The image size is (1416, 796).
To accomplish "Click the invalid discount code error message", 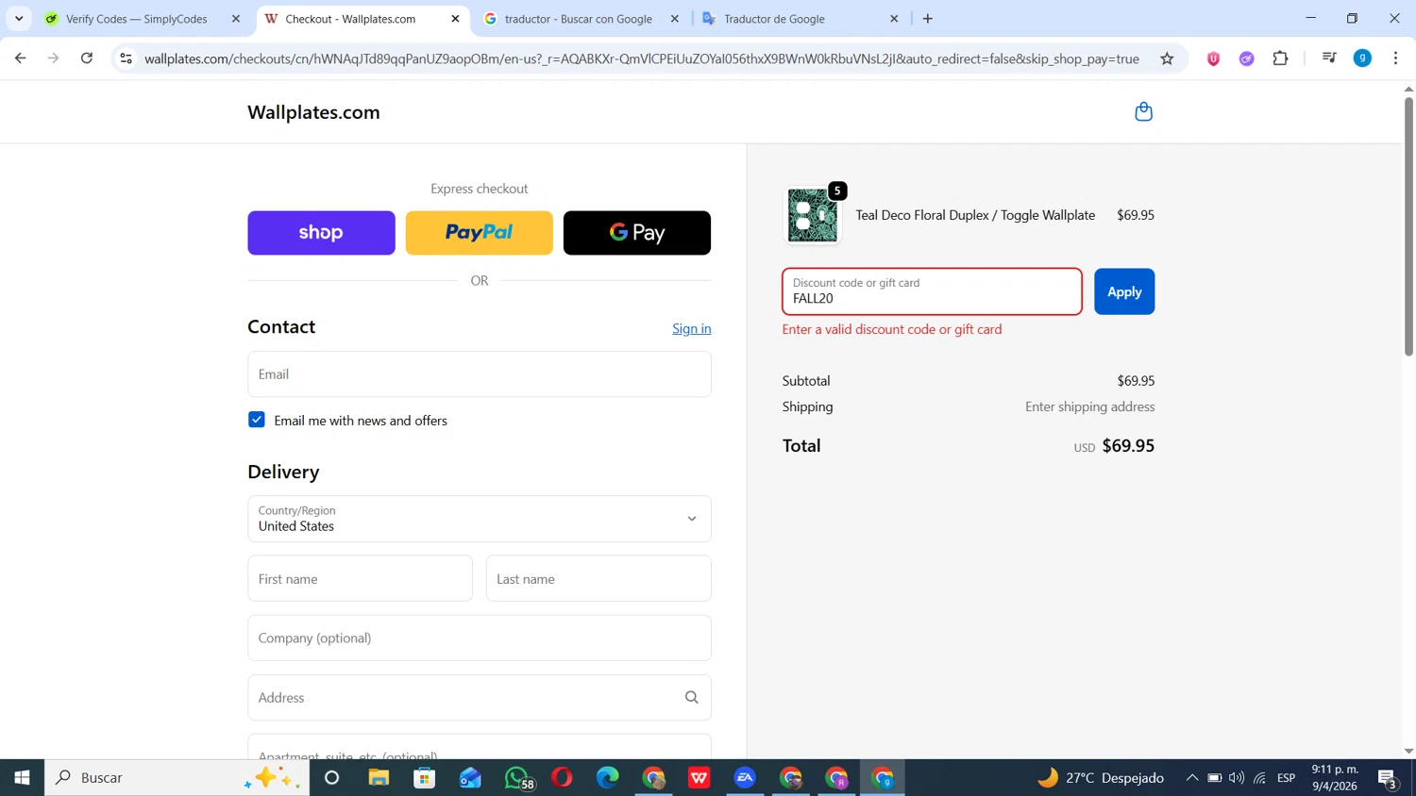I will coord(892,329).
